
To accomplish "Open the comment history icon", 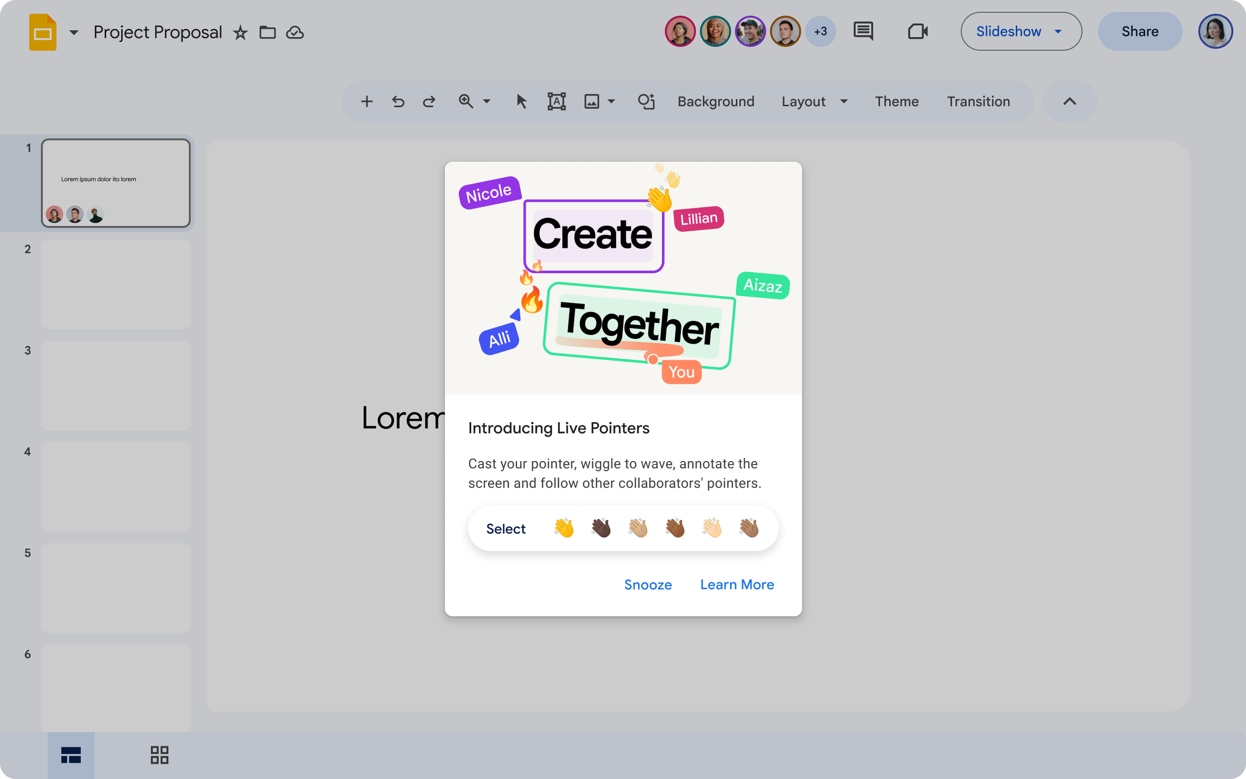I will point(863,31).
